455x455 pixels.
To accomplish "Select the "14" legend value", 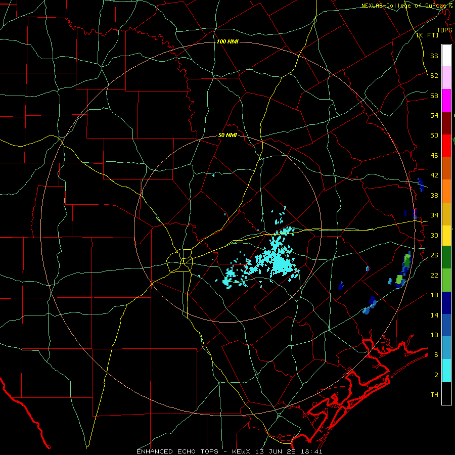I will tap(434, 315).
